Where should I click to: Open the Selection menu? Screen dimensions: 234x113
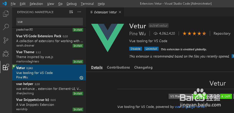(x=36, y=4)
